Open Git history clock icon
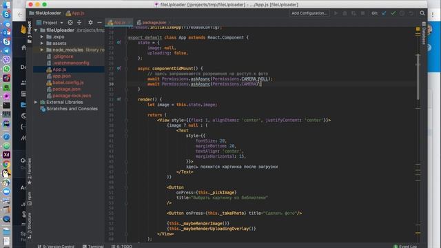This screenshot has width=441, height=248. [402, 13]
